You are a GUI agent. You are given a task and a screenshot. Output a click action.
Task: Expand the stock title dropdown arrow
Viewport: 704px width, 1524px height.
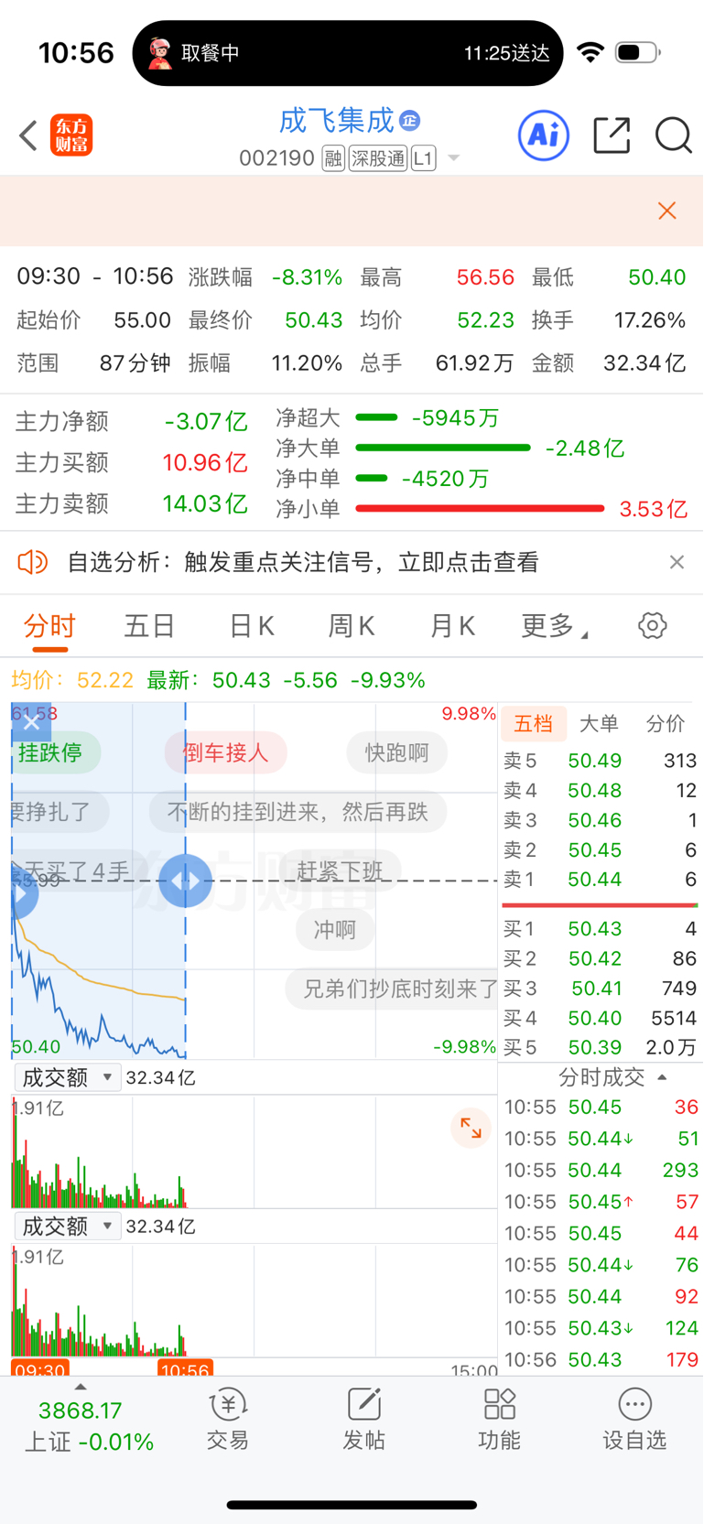pos(453,159)
